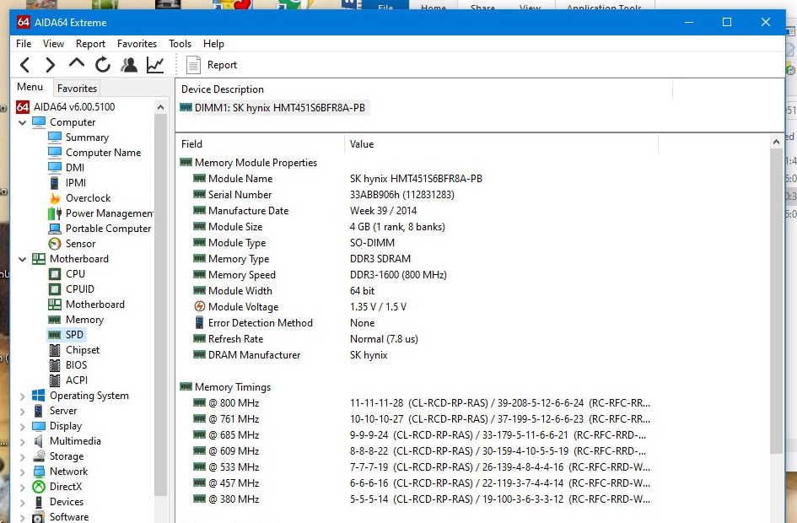Image resolution: width=797 pixels, height=523 pixels.
Task: Select the Memory Timings group header
Action: pyautogui.click(x=225, y=387)
